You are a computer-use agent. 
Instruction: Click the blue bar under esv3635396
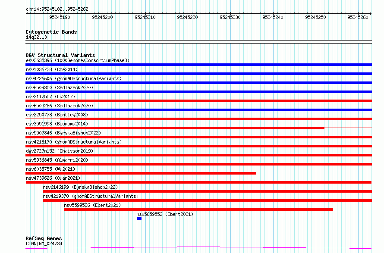point(198,65)
